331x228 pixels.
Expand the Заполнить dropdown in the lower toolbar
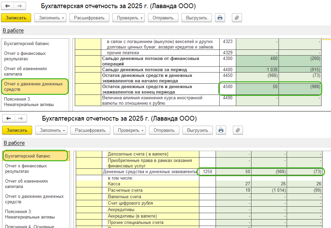click(53, 130)
